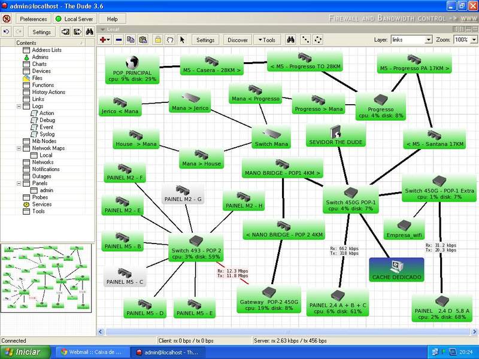This screenshot has height=359, width=479.
Task: Click the left export icon beside the sidebar Settings button
Action: tap(65, 32)
